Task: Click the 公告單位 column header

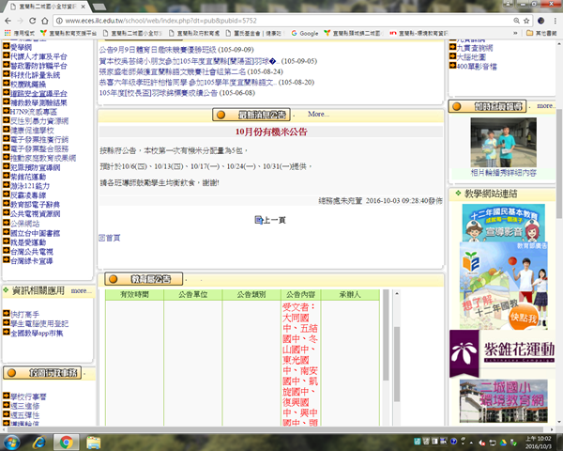Action: click(x=192, y=294)
